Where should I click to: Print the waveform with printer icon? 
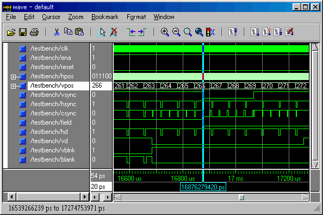pyautogui.click(x=34, y=32)
